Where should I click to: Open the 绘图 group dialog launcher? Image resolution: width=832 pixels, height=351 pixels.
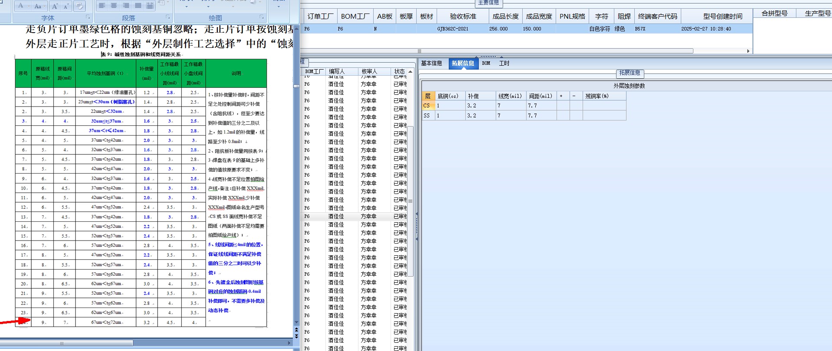click(x=262, y=17)
